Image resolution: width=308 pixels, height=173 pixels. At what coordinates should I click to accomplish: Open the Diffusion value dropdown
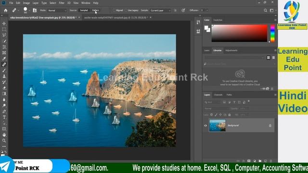point(207,11)
